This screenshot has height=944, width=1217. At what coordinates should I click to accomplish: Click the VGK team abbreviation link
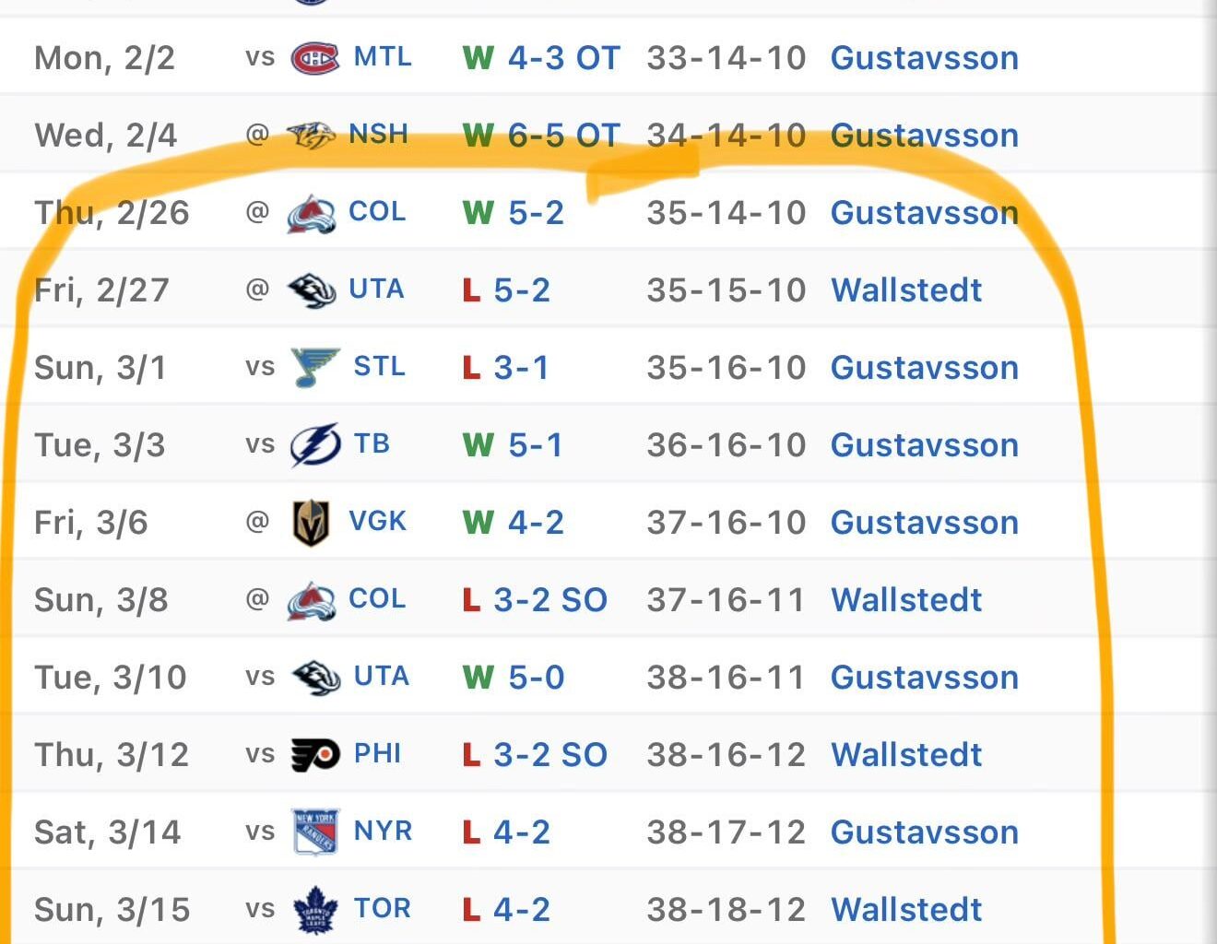click(377, 522)
